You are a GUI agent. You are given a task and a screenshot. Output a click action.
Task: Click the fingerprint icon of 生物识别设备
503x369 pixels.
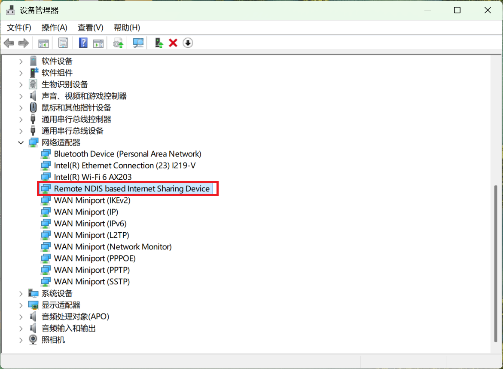(33, 84)
